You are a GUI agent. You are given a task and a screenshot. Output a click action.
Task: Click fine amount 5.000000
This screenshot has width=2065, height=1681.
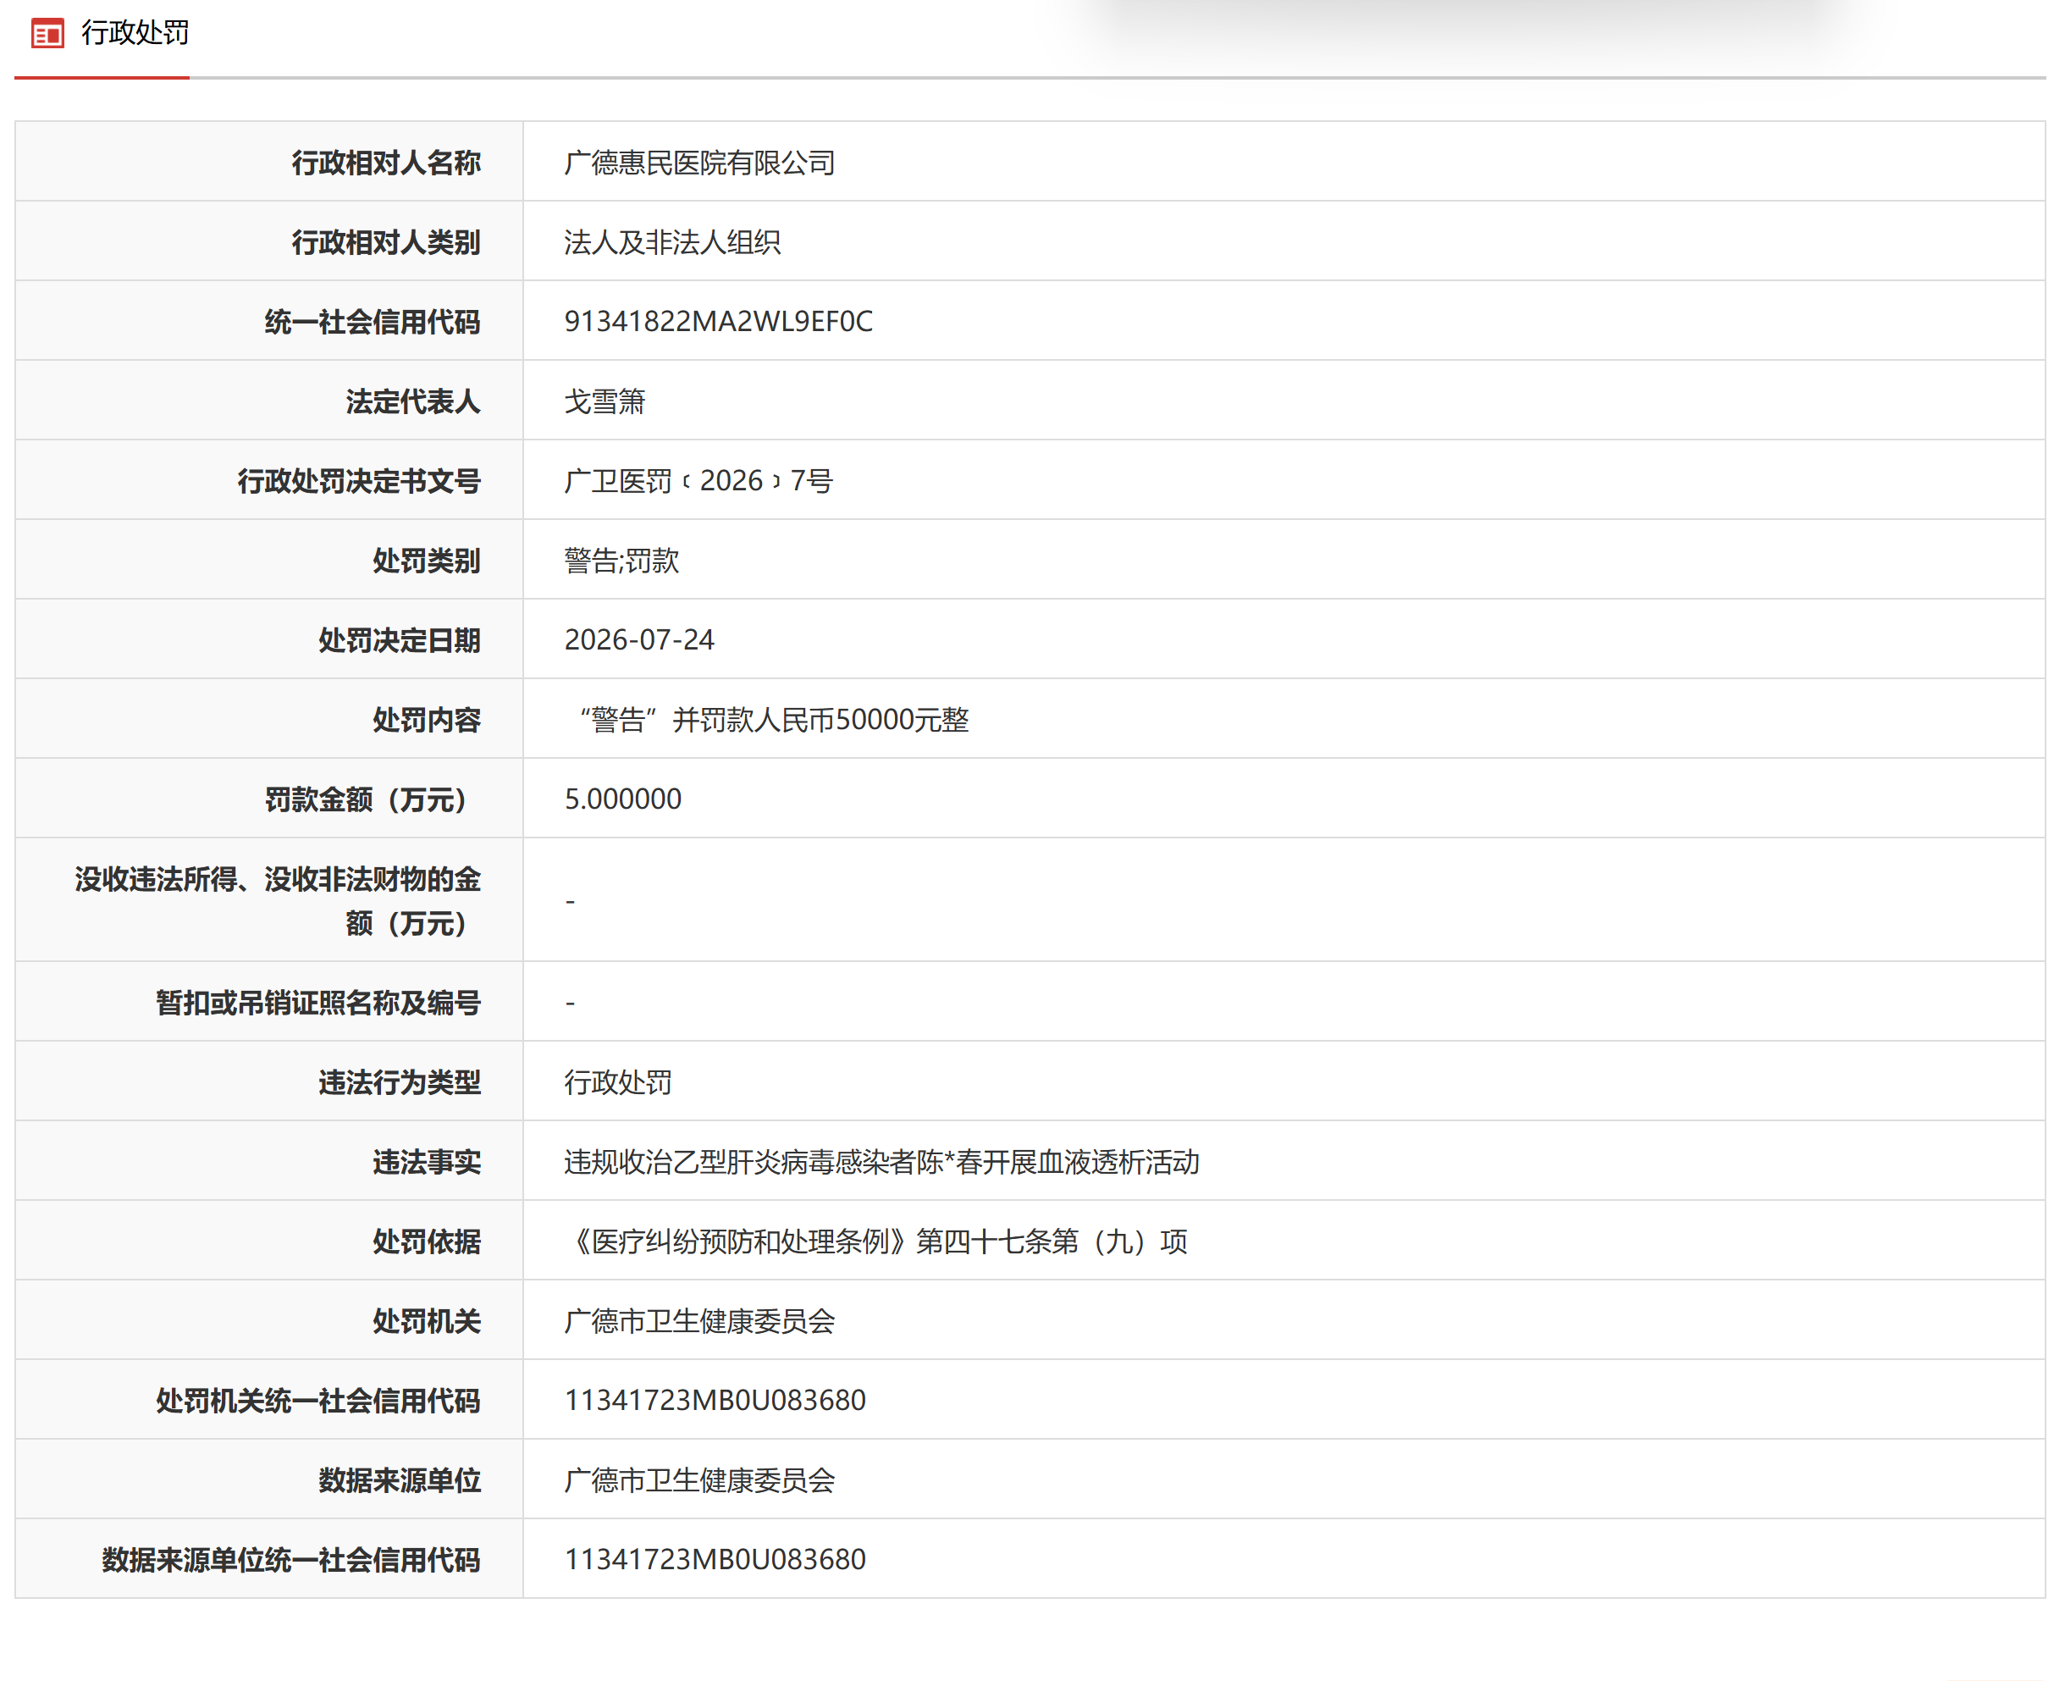(x=622, y=799)
